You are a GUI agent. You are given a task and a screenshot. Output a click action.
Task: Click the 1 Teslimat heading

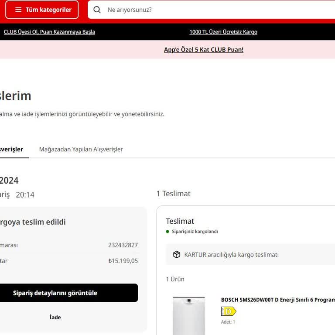tap(173, 194)
